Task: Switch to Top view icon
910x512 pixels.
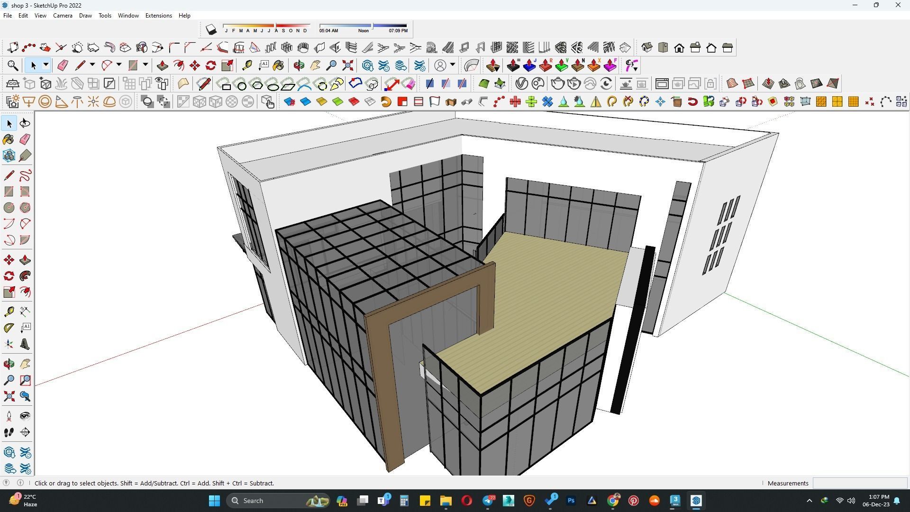Action: point(663,47)
